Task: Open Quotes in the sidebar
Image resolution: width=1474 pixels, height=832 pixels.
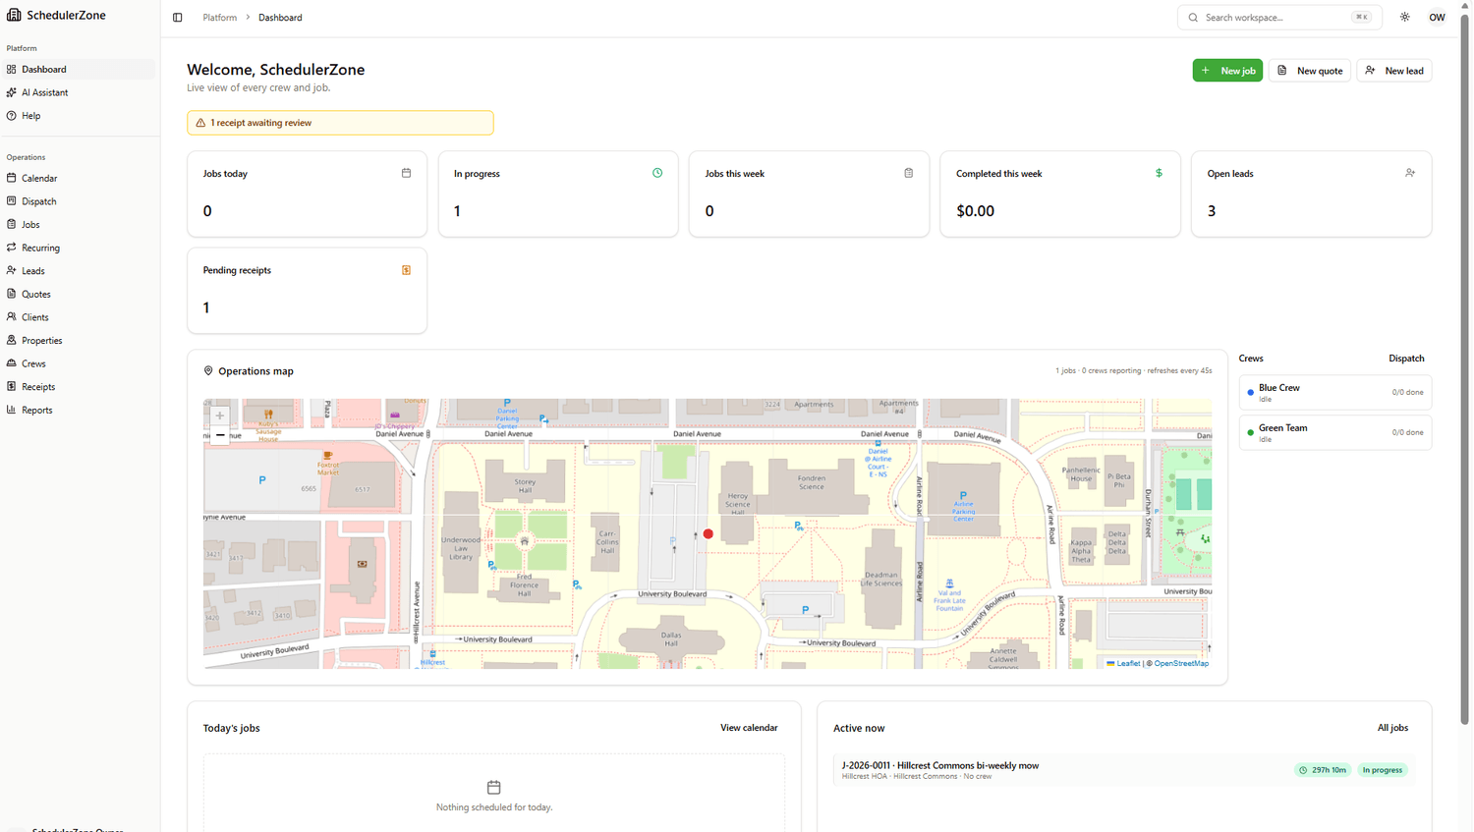Action: [x=80, y=295]
